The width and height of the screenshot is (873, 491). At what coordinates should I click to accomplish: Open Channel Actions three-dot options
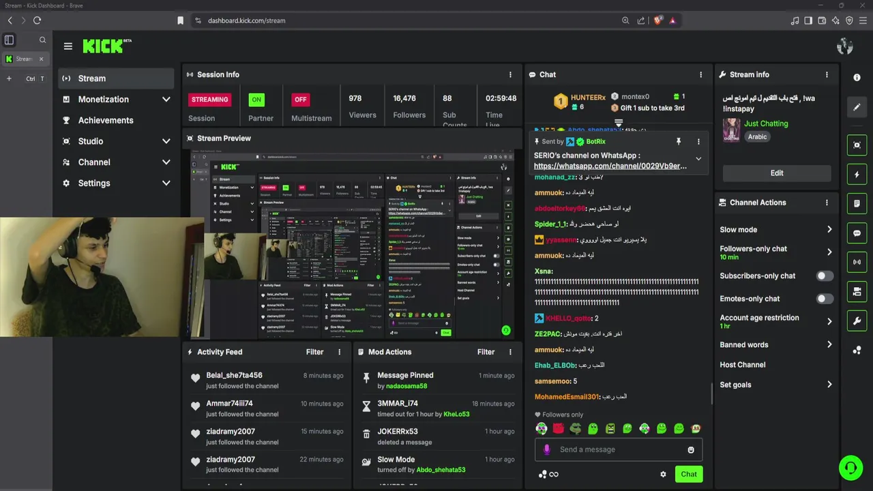pos(827,203)
